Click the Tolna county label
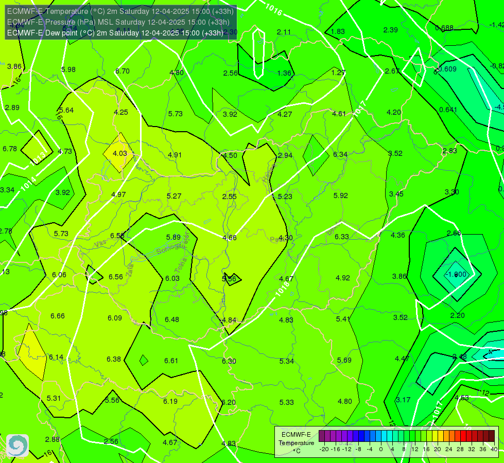Viewport: 504px width, 463px height. coord(181,265)
